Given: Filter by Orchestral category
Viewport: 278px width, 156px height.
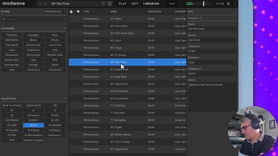Looking at the screenshot, I should point(33,50).
